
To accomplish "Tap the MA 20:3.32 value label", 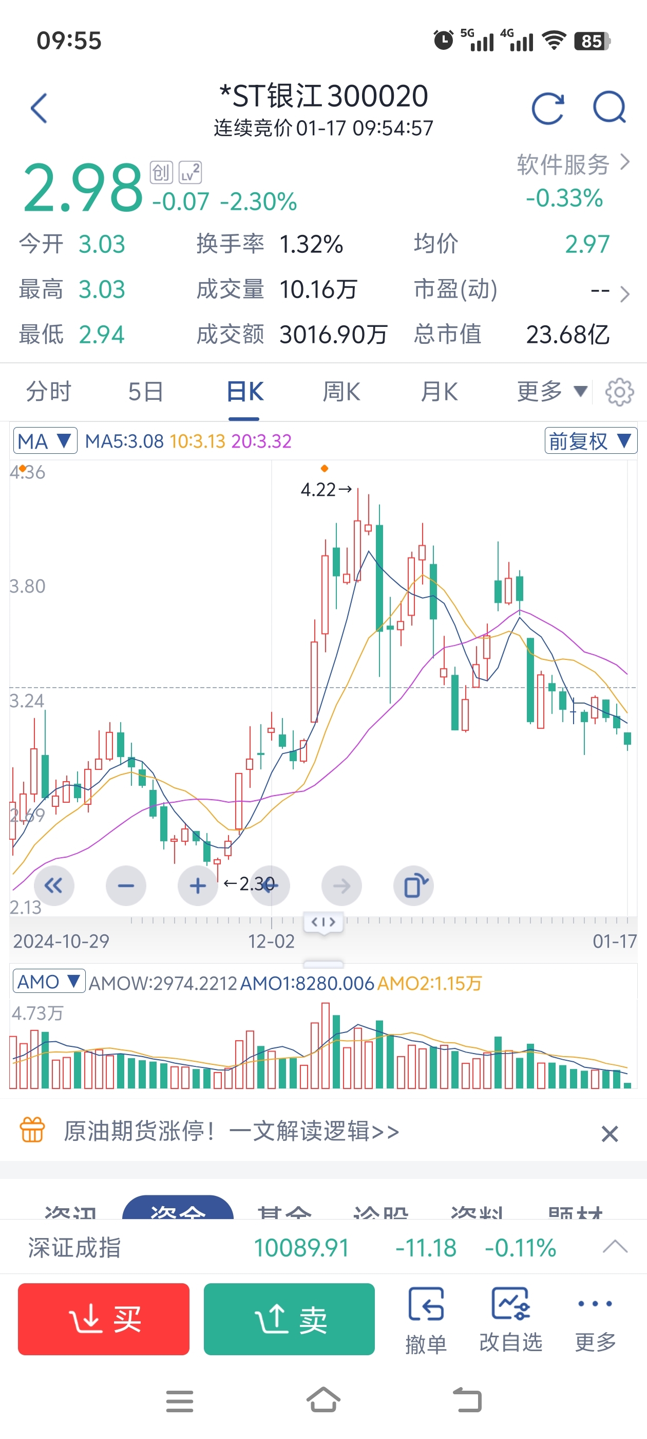I will click(261, 441).
